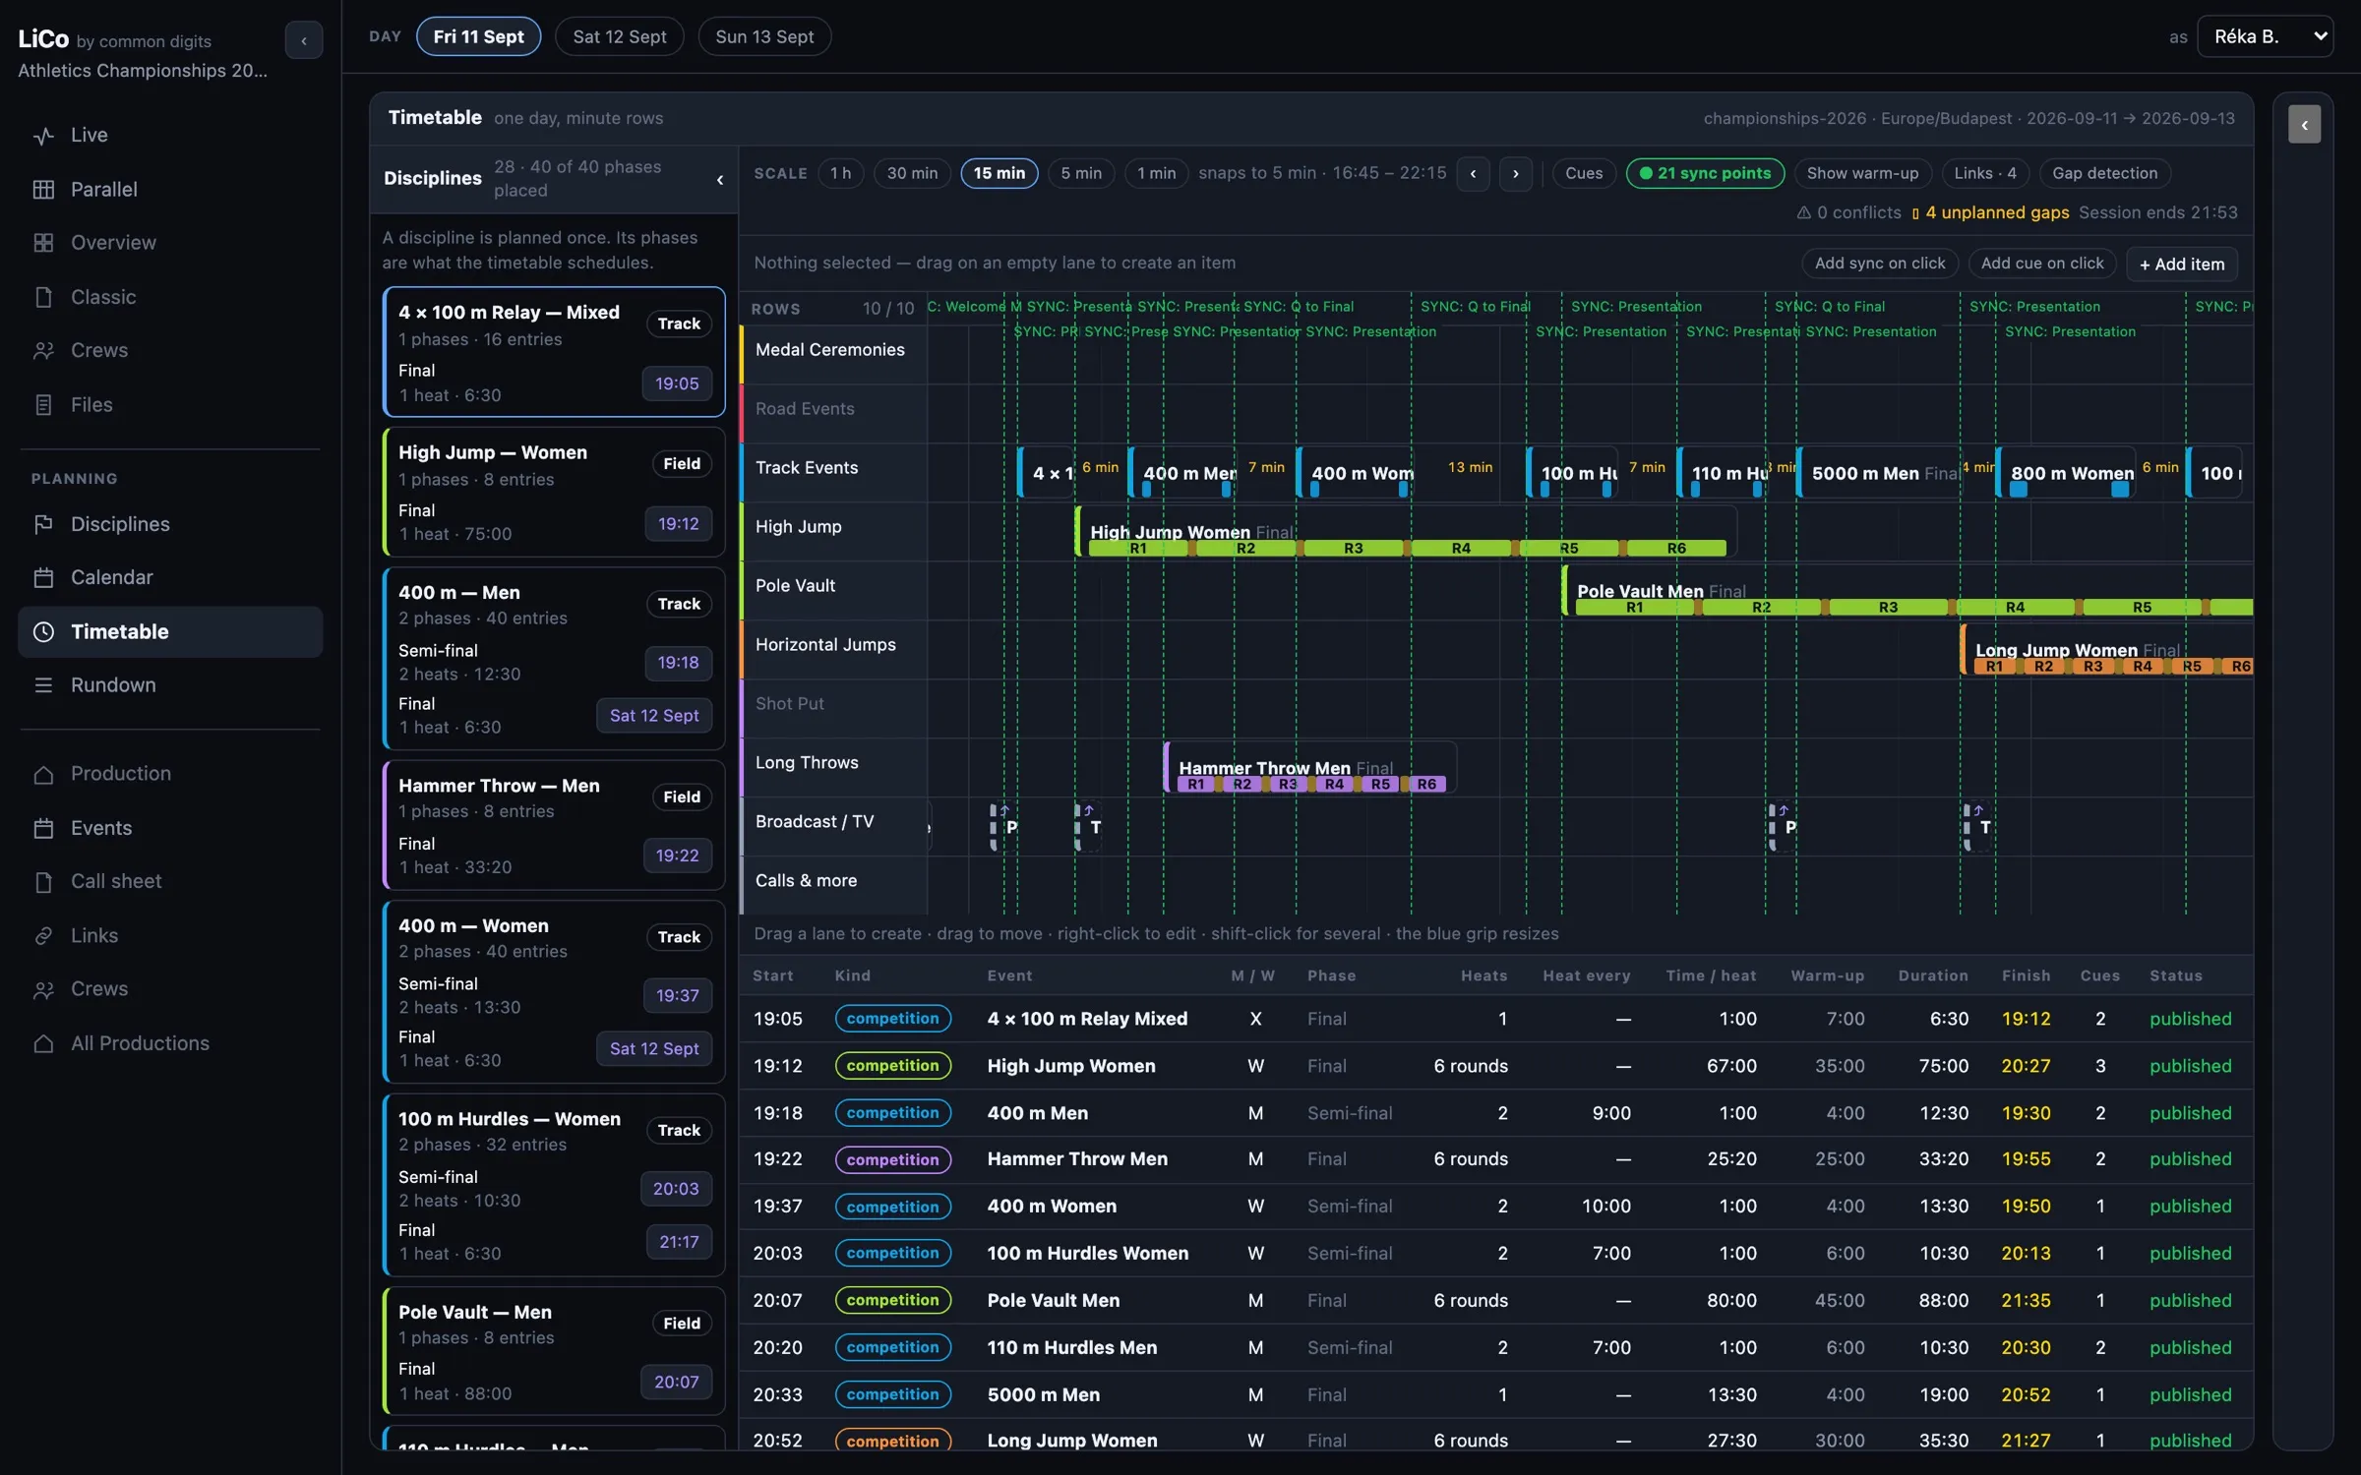Viewport: 2361px width, 1475px height.
Task: Toggle Links 4 display
Action: coord(1985,174)
